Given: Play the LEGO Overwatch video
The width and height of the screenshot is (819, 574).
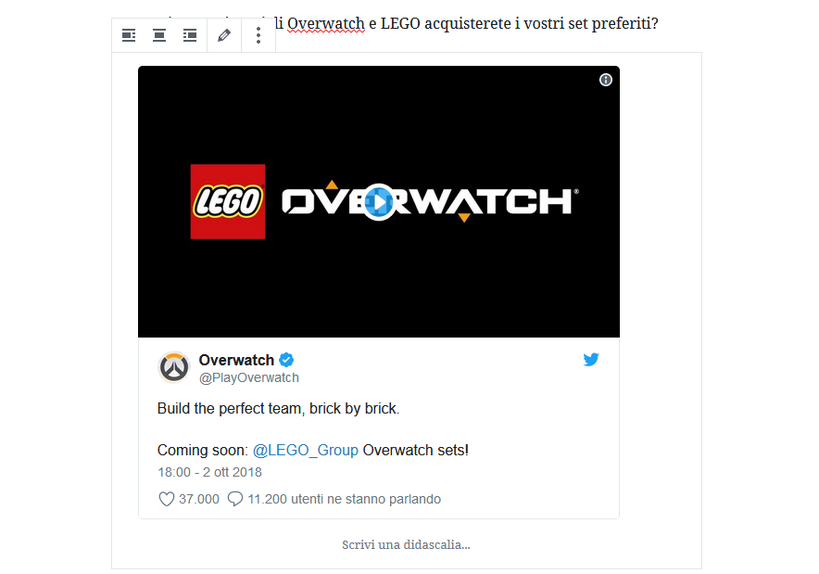Looking at the screenshot, I should click(379, 202).
